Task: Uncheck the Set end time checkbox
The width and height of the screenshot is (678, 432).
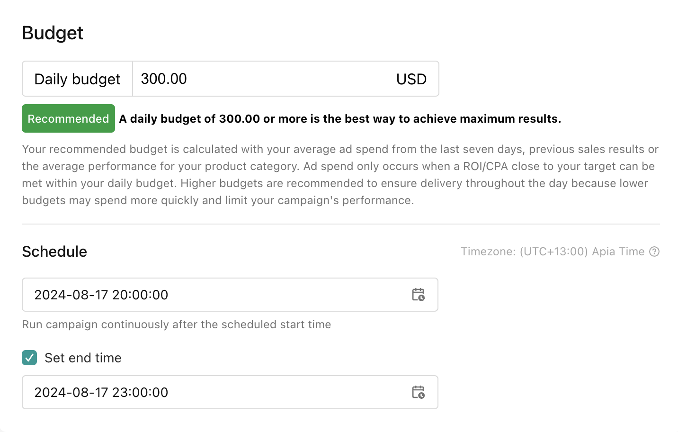Action: (29, 358)
